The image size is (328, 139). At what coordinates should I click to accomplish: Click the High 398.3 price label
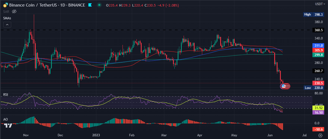(x=314, y=14)
